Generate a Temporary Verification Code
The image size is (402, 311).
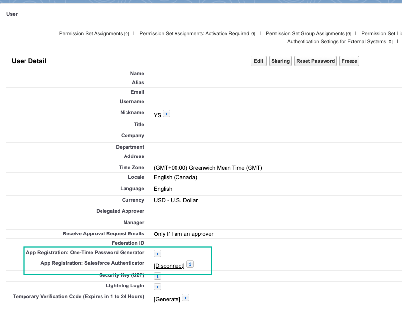pos(167,299)
